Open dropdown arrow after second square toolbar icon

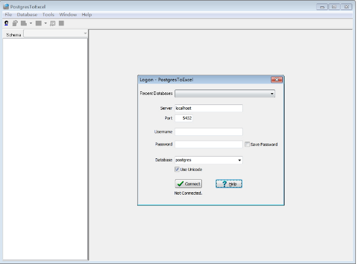(46, 23)
